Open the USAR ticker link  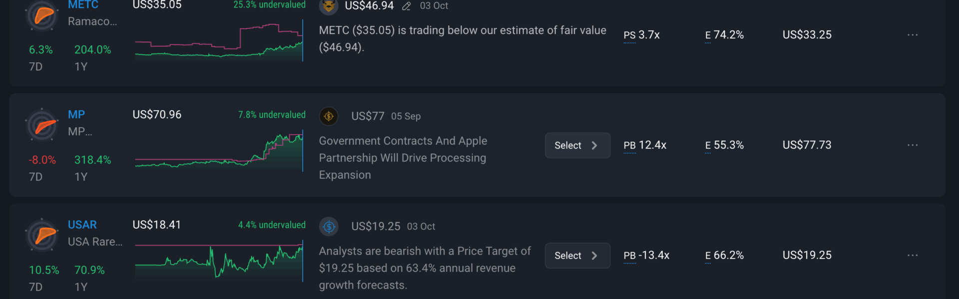point(82,225)
